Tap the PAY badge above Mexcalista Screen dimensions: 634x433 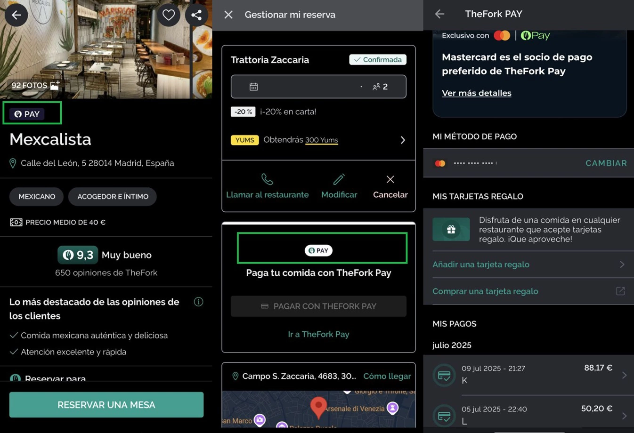(27, 114)
